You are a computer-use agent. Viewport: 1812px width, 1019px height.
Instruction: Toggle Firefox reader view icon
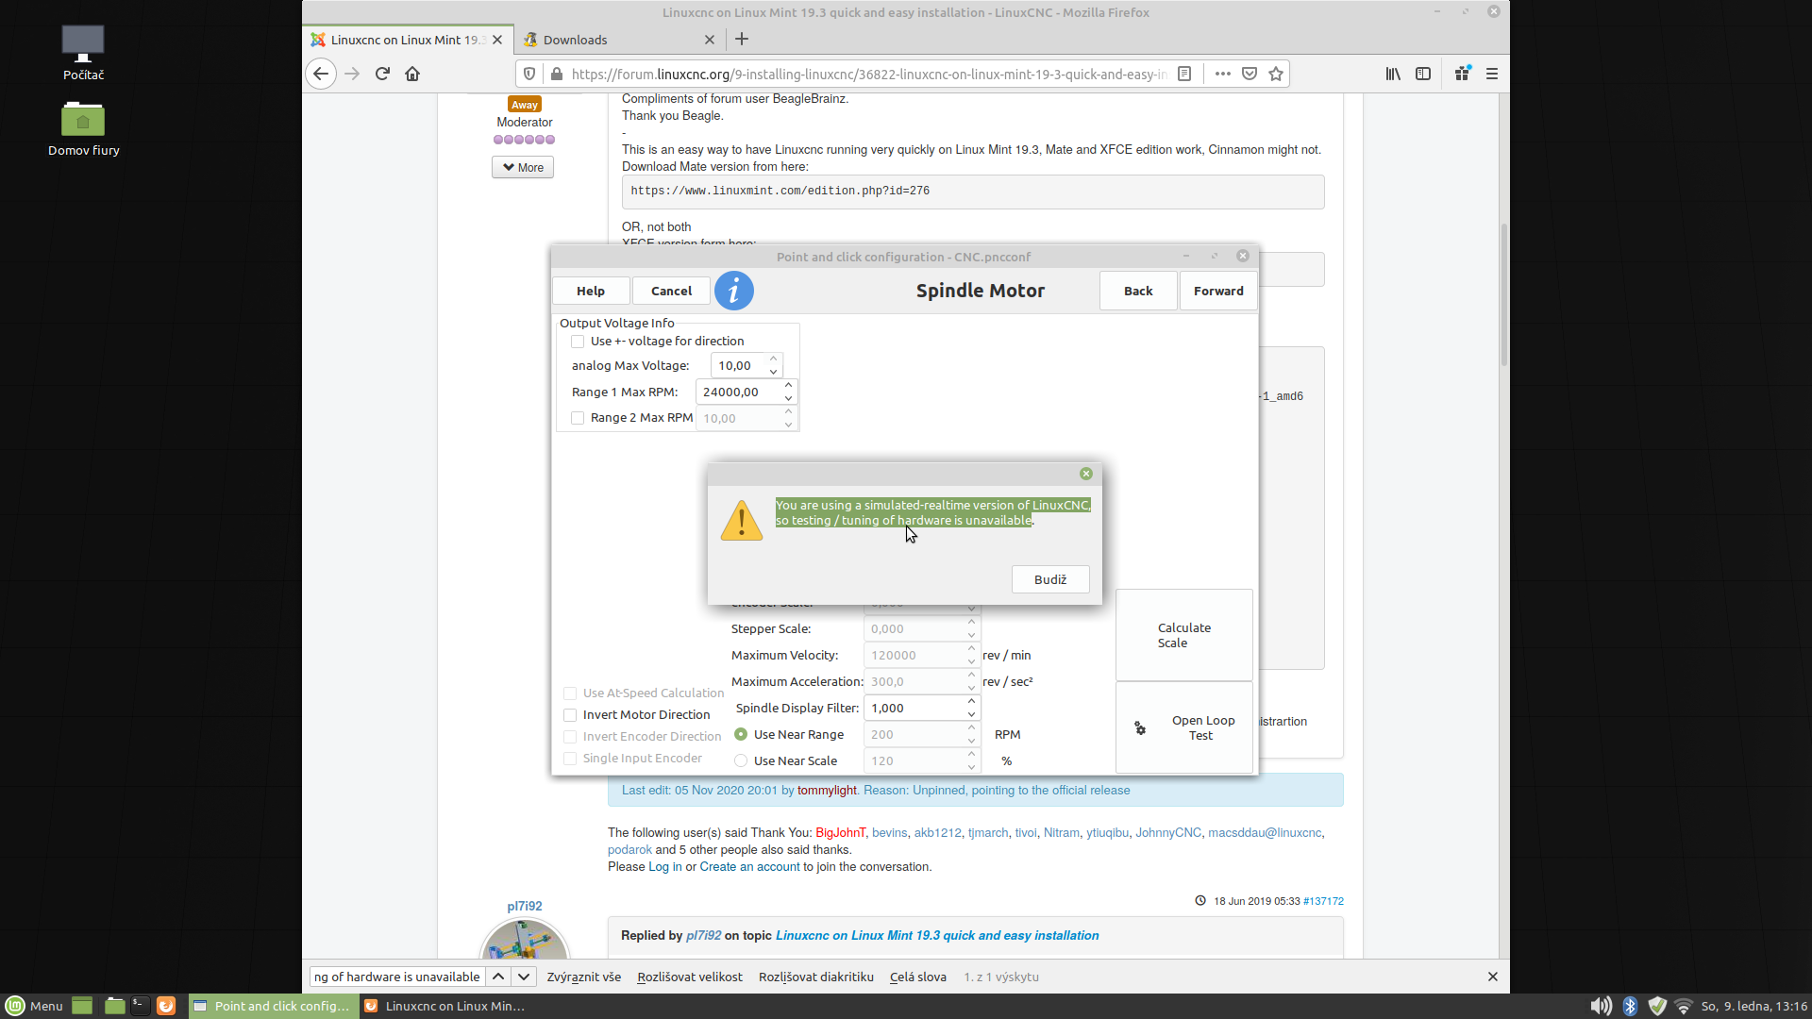pyautogui.click(x=1184, y=74)
